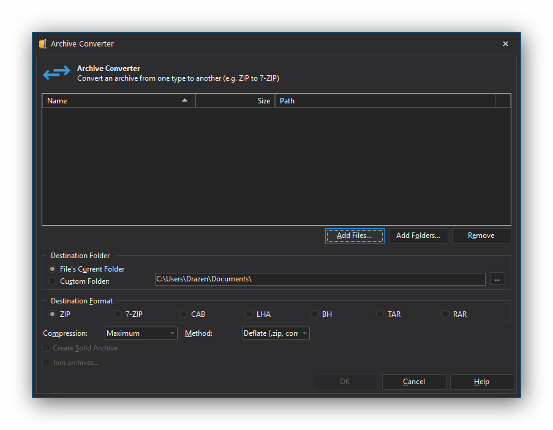Sort list by Size column header

[235, 101]
